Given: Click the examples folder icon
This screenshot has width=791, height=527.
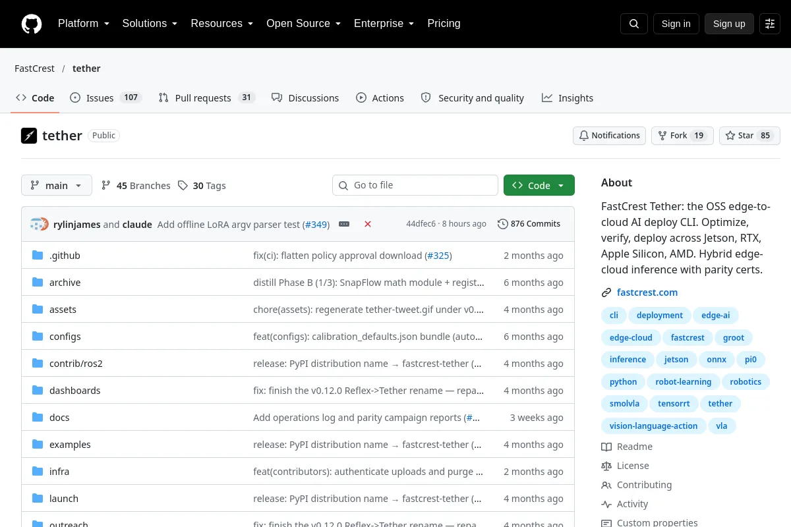Looking at the screenshot, I should pyautogui.click(x=38, y=445).
